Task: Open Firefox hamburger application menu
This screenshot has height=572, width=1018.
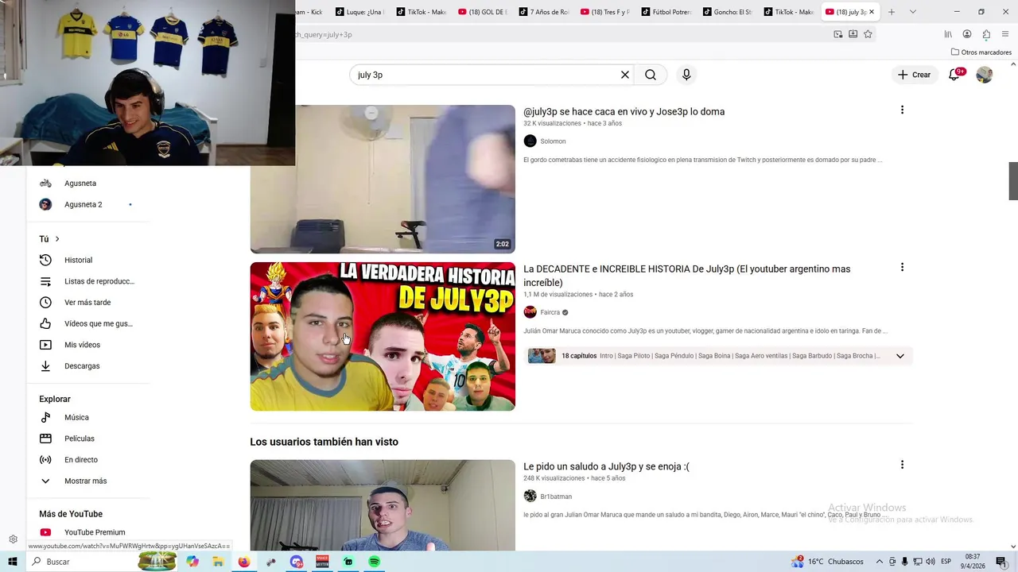Action: (1006, 34)
